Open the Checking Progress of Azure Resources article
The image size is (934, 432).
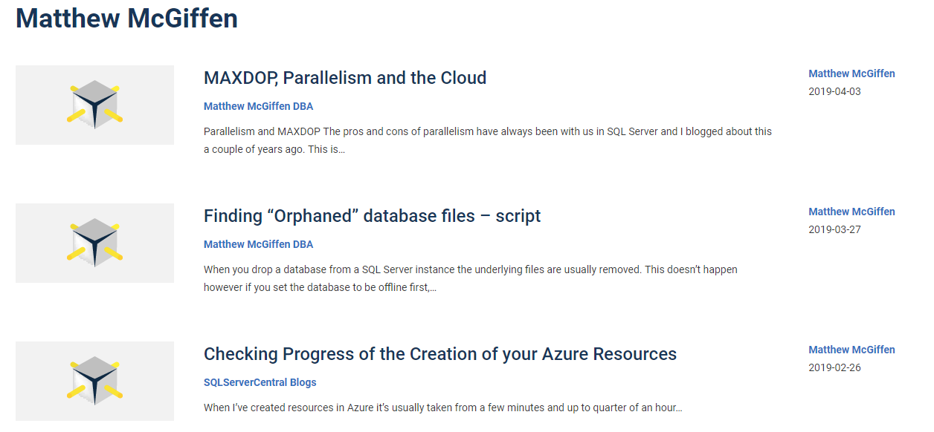[x=439, y=354]
